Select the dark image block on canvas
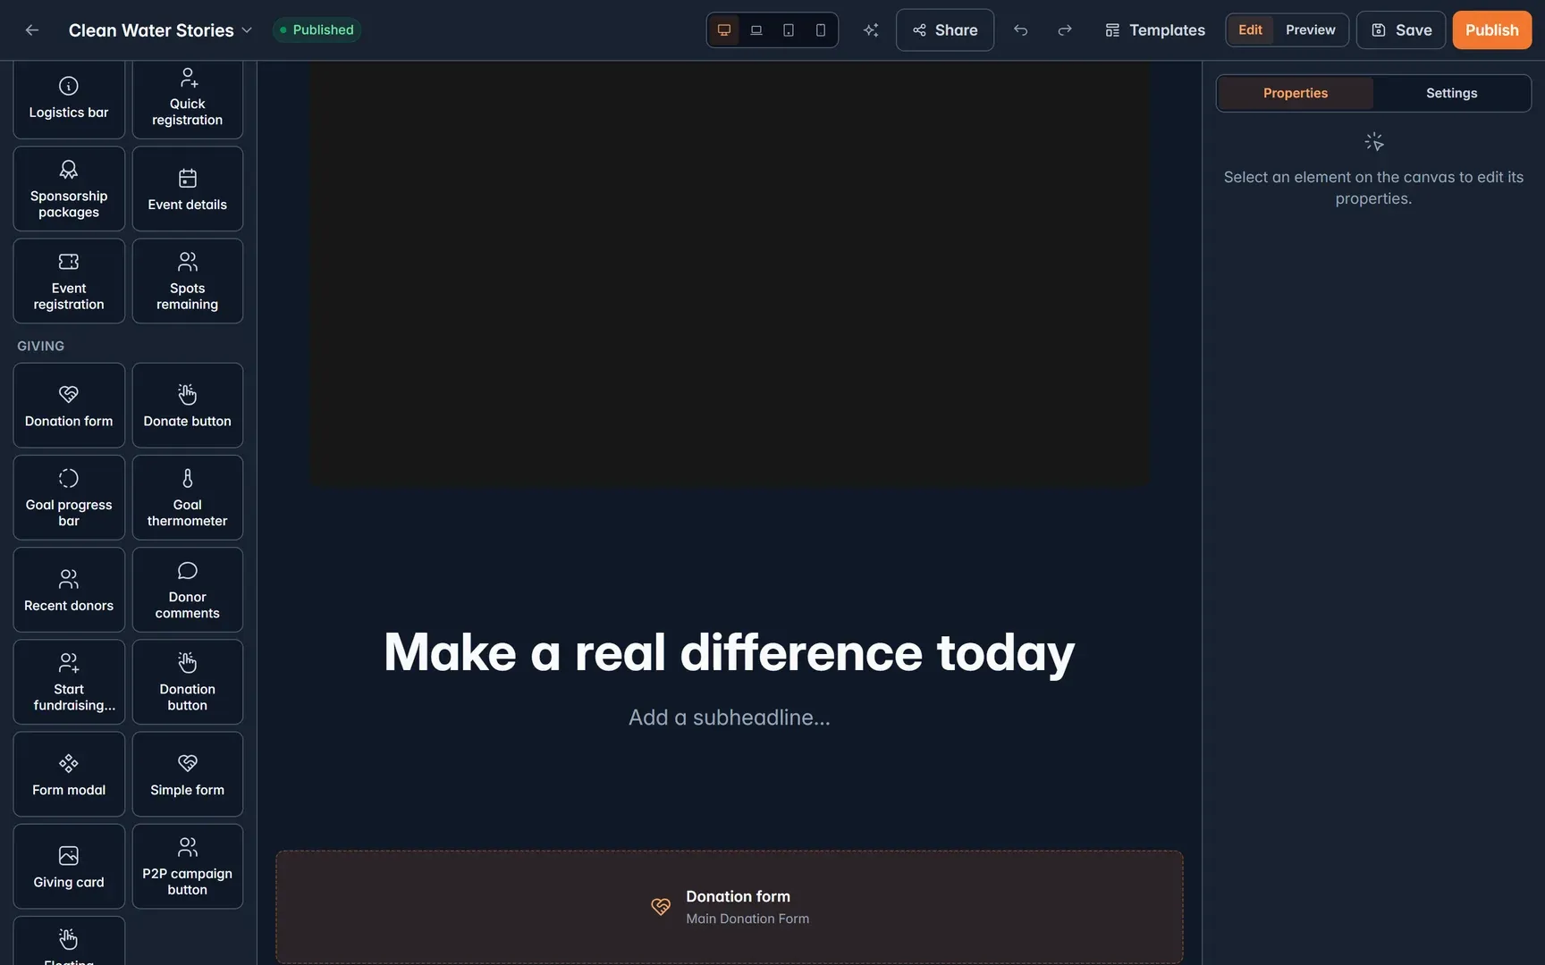This screenshot has height=965, width=1545. click(730, 274)
